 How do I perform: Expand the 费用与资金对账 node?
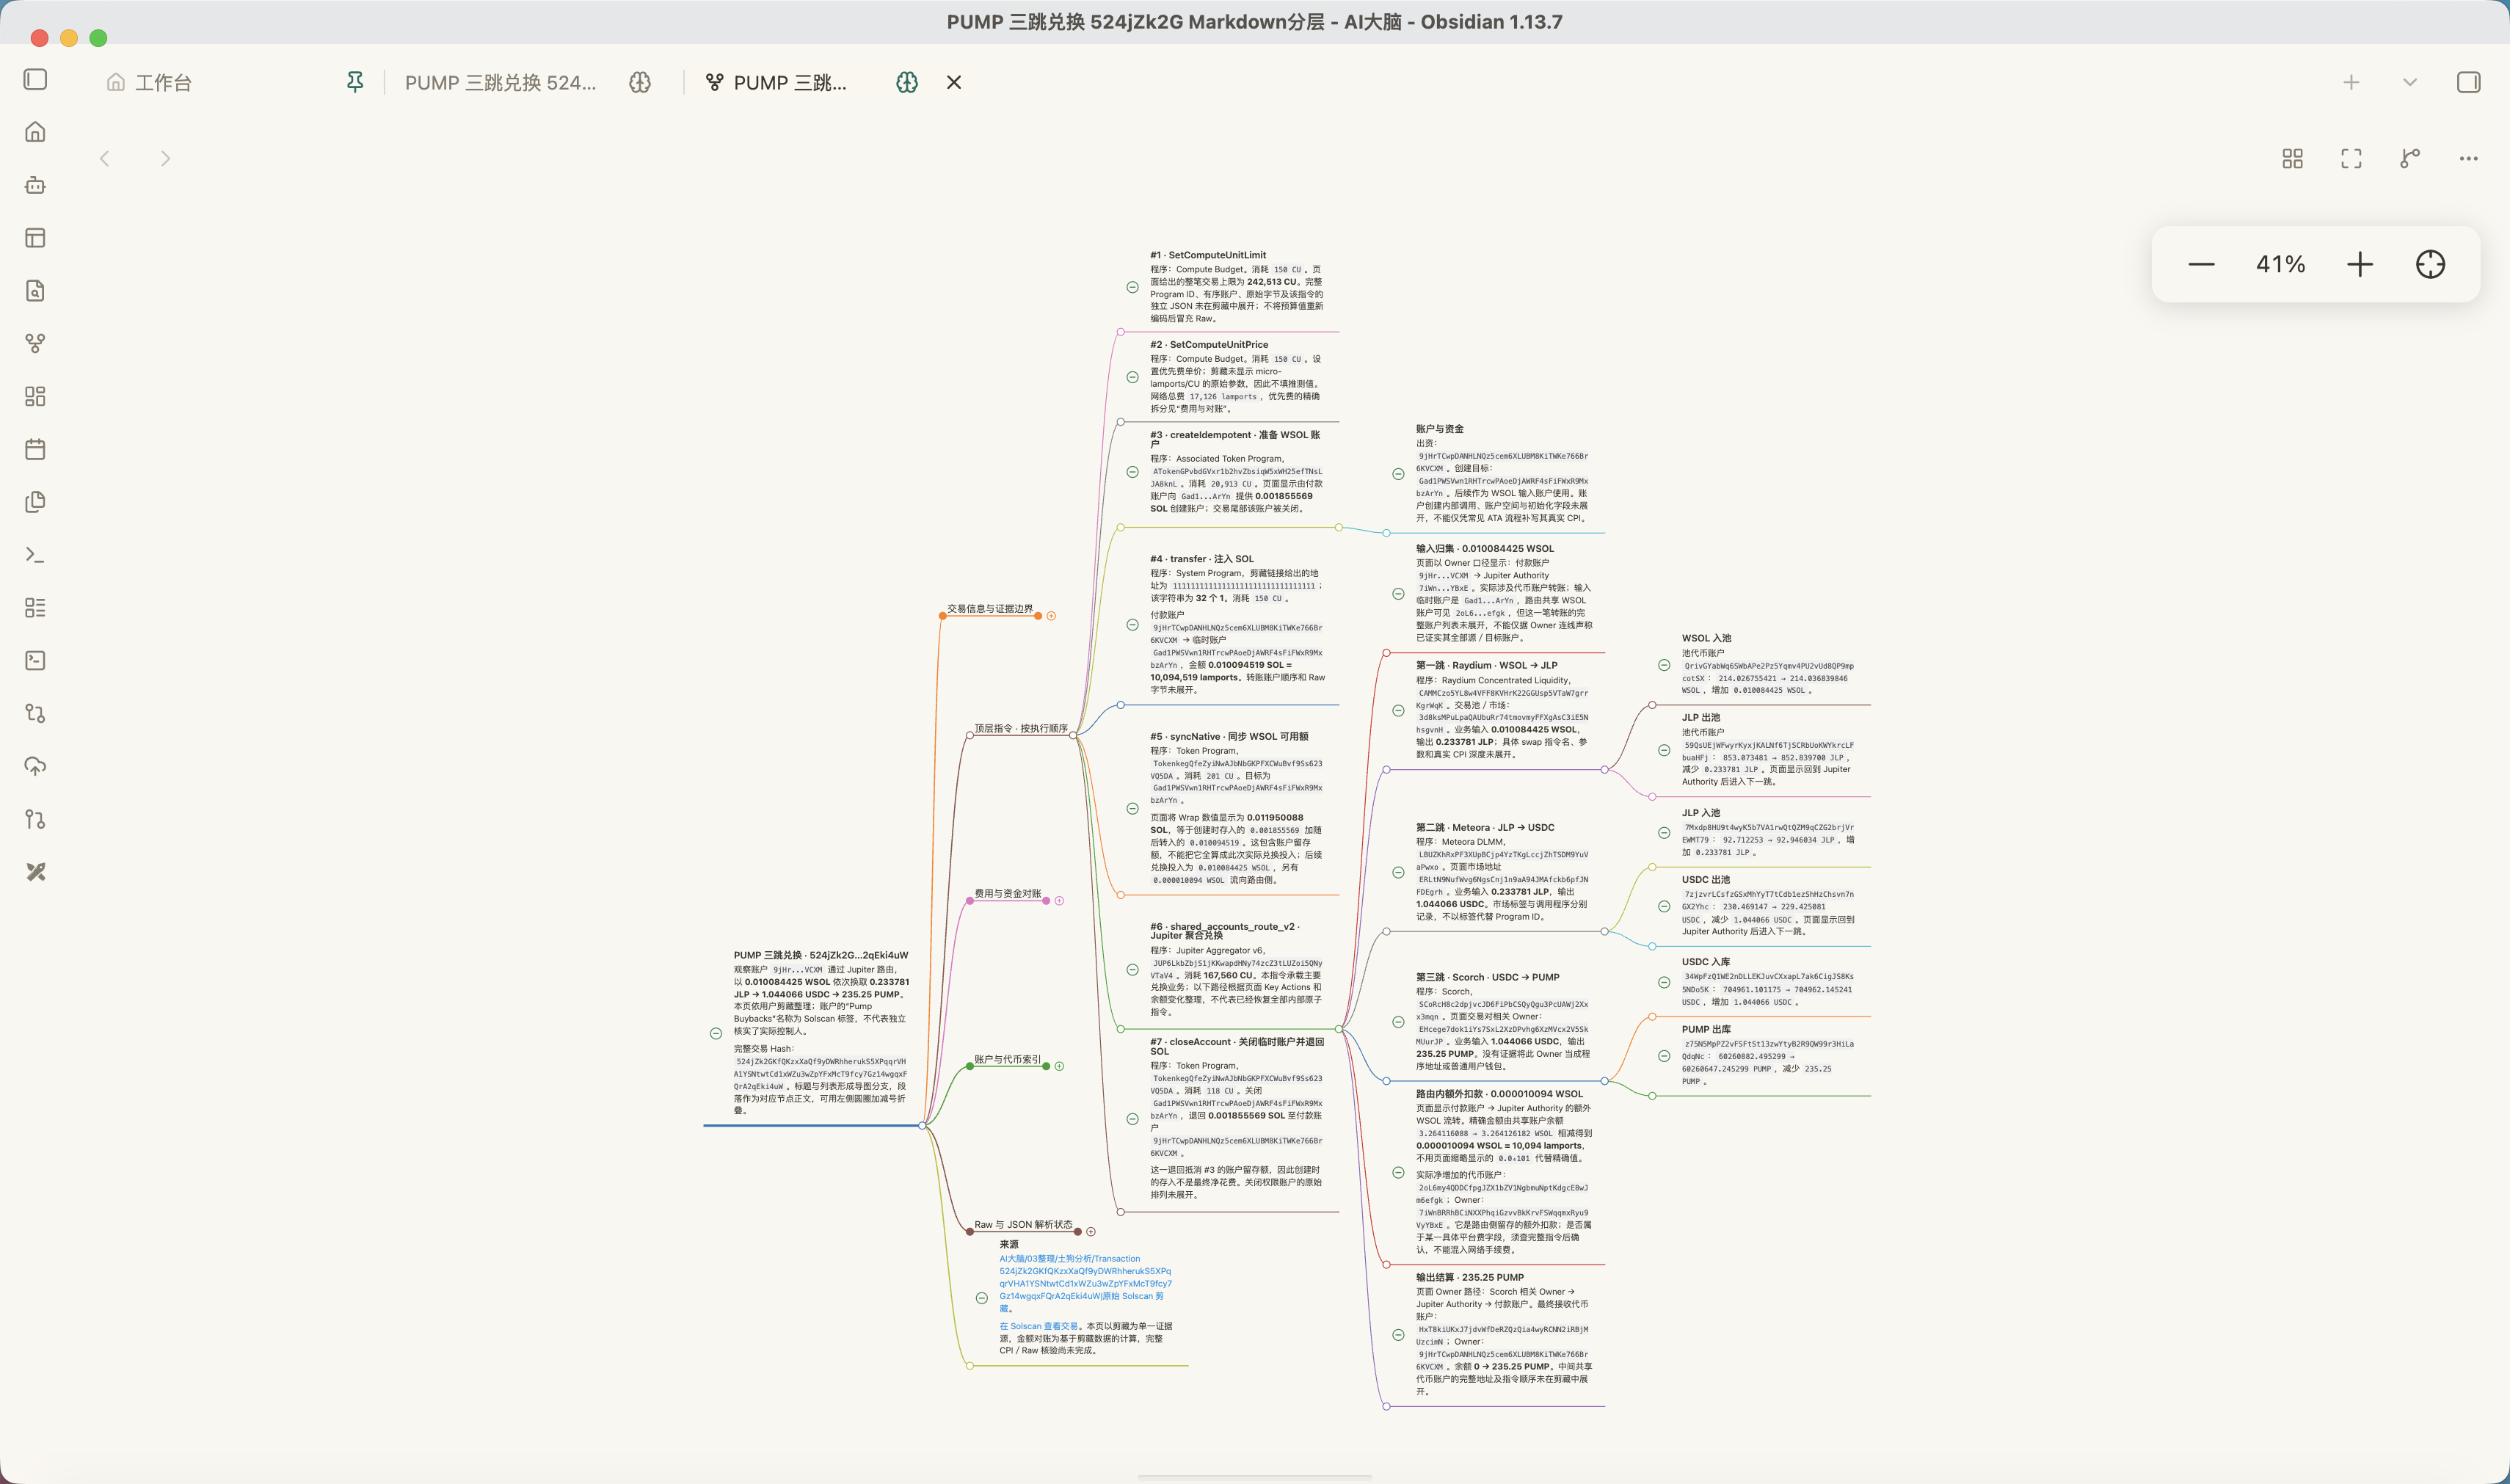pos(1059,901)
